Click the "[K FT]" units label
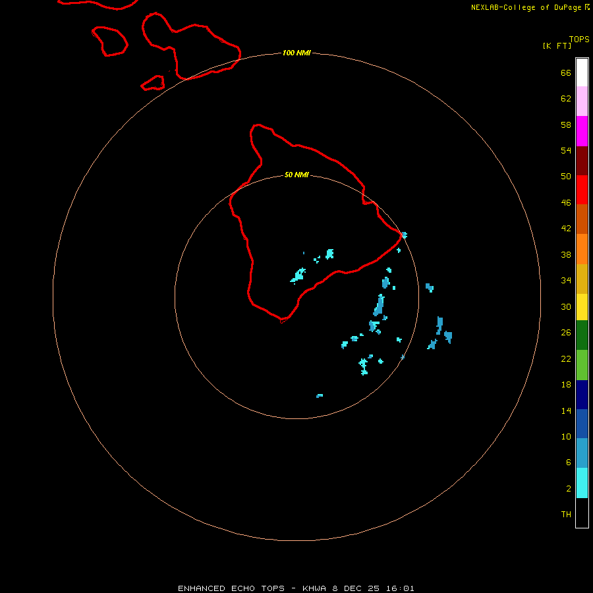593x593 pixels. pos(557,45)
